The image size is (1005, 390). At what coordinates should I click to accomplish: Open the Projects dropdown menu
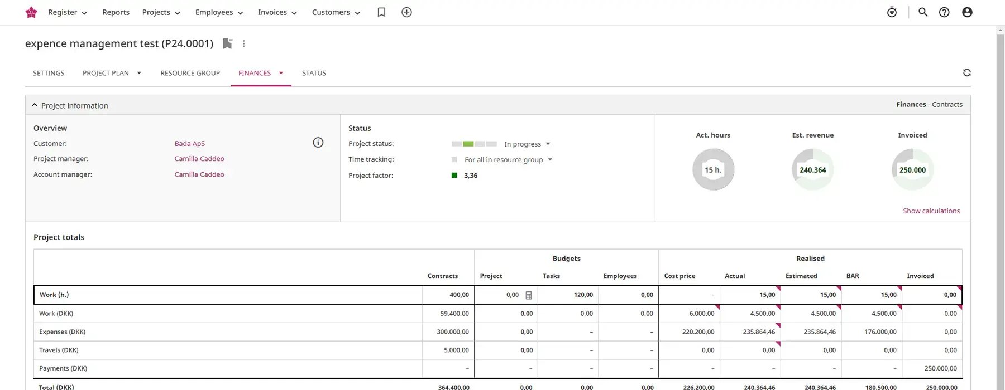161,12
